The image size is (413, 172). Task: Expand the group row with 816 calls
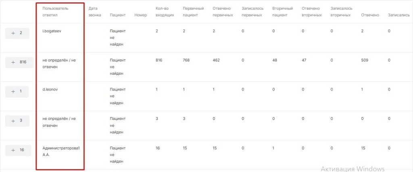pos(19,63)
